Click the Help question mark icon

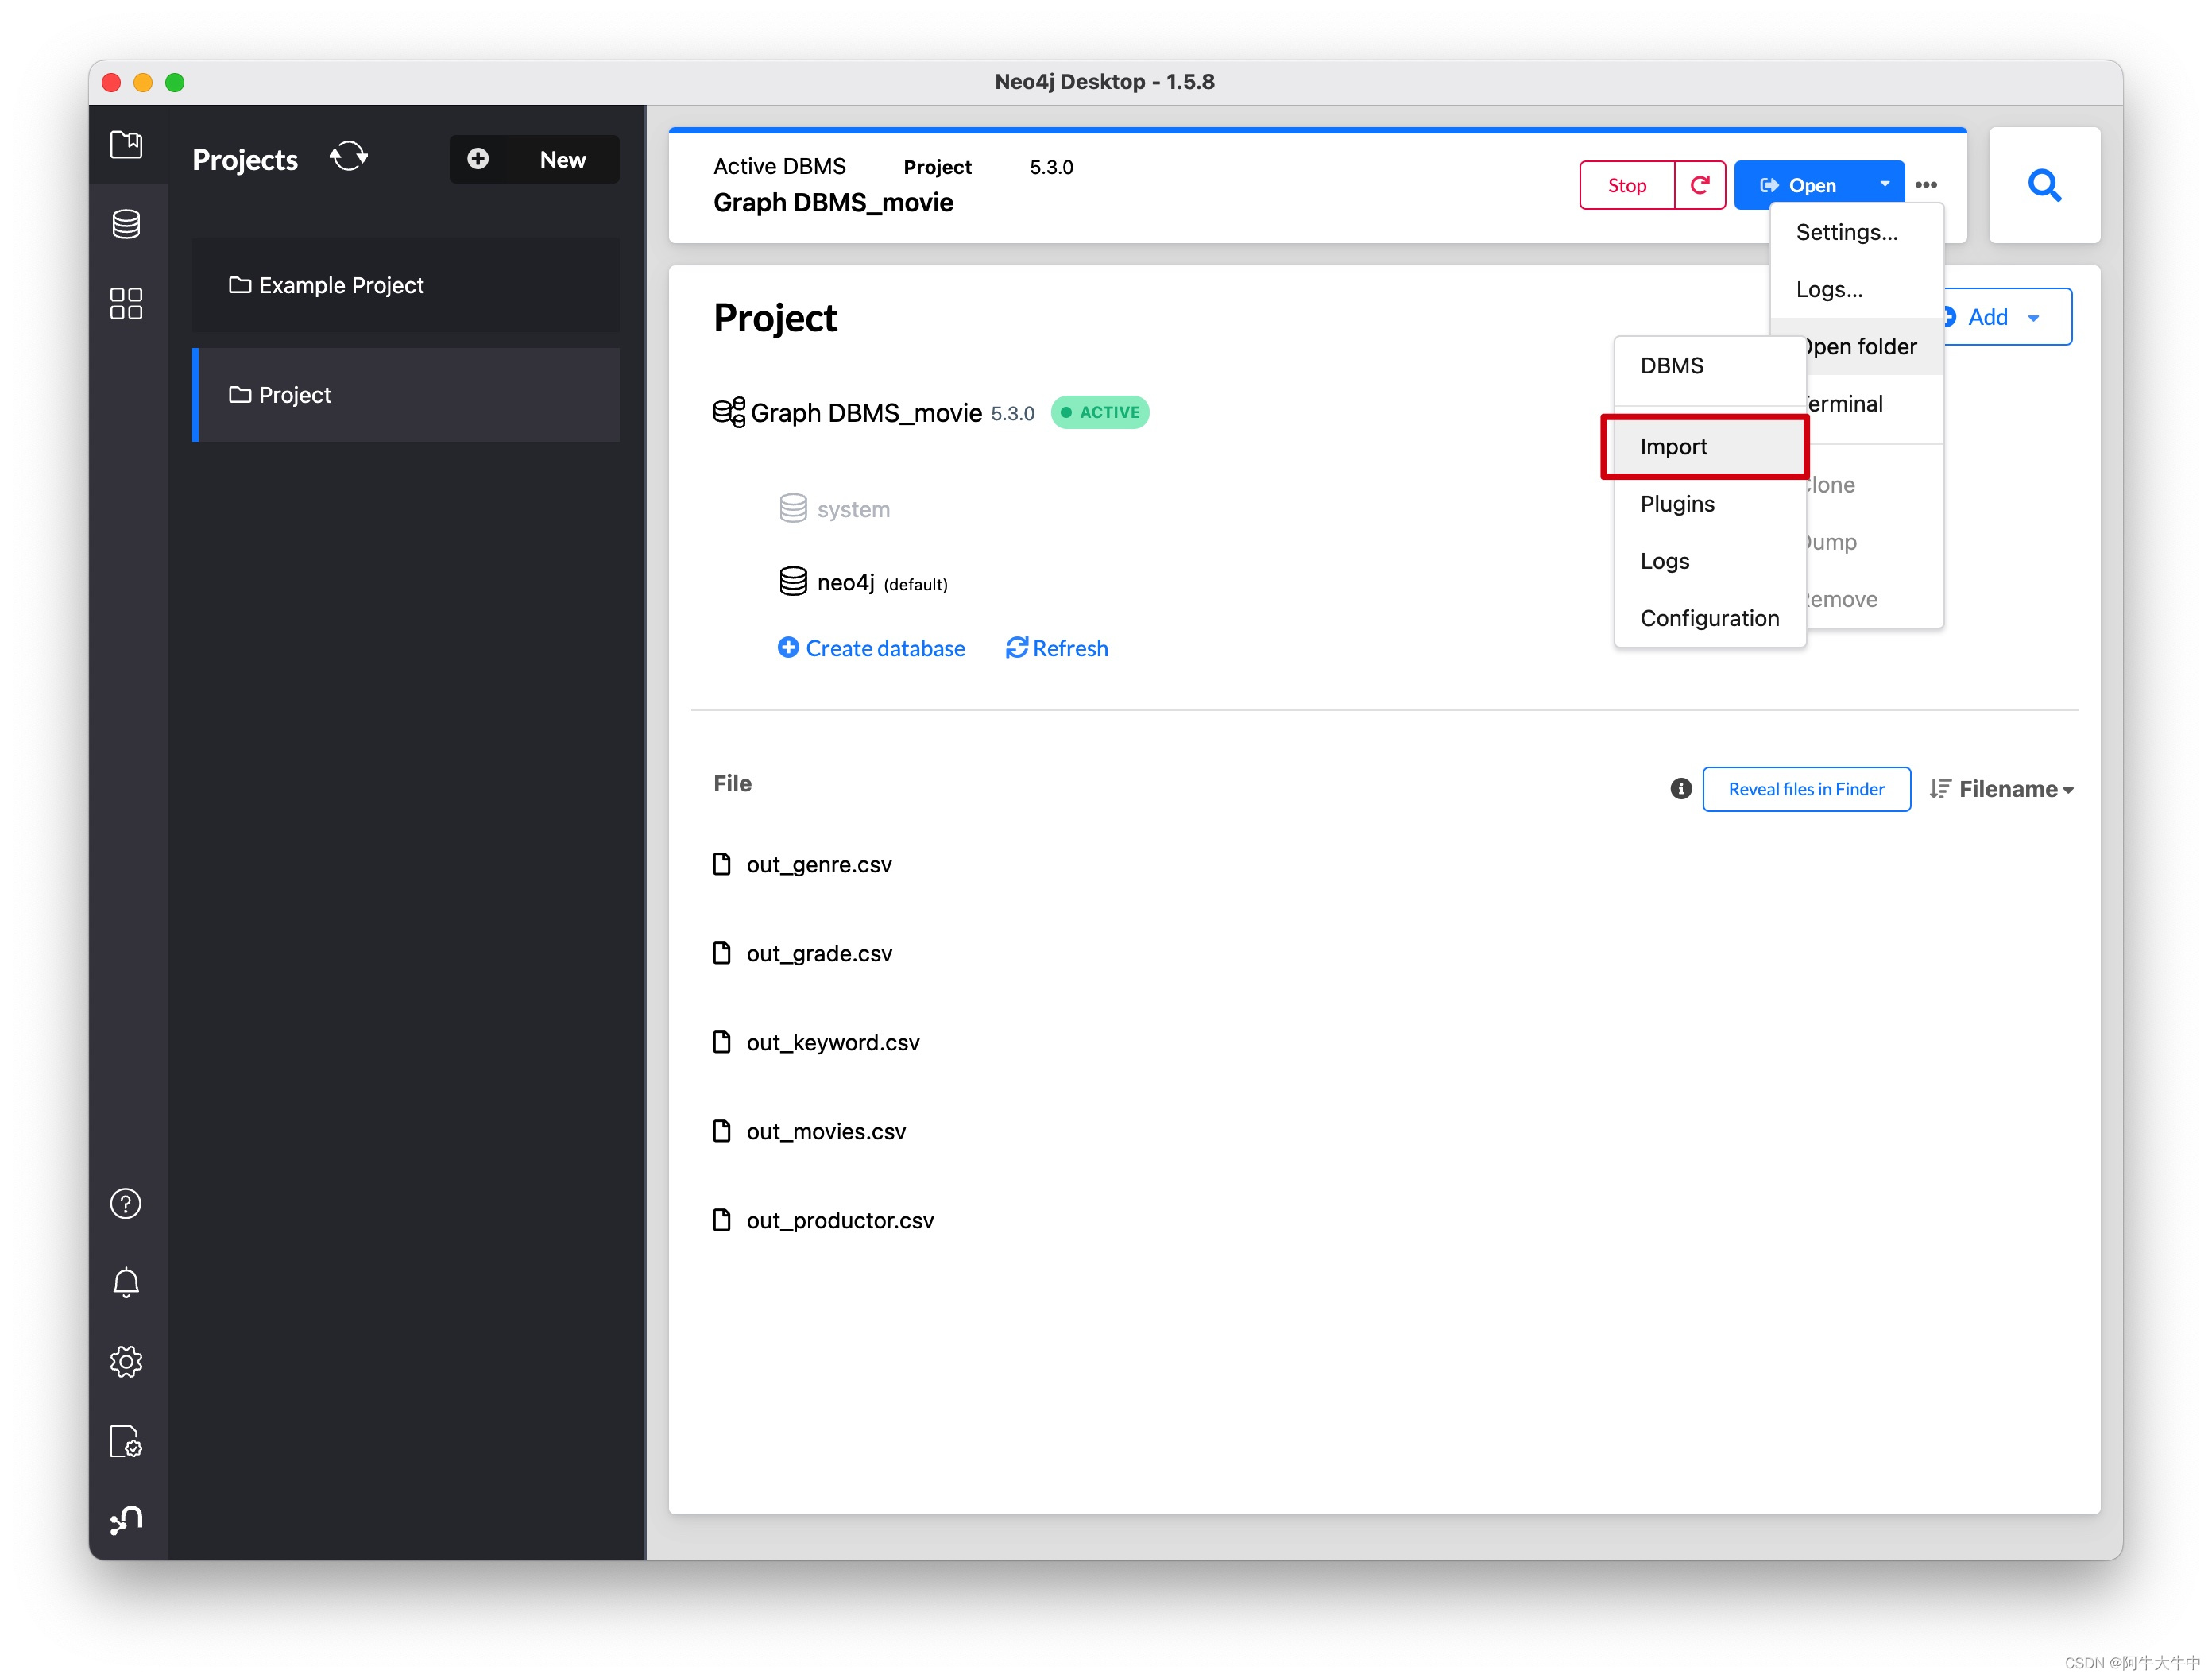[x=126, y=1204]
